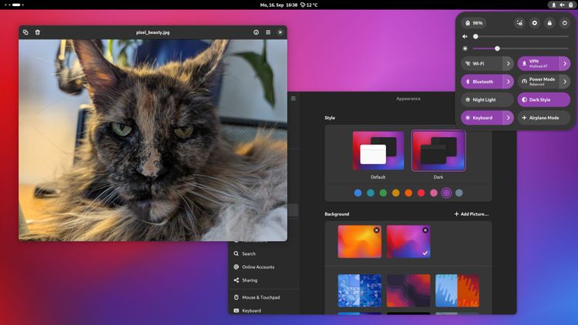Expand the Bluetooth devices arrow
578x325 pixels.
pyautogui.click(x=509, y=82)
